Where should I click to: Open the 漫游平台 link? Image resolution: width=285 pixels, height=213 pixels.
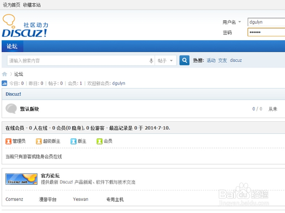click(48, 200)
